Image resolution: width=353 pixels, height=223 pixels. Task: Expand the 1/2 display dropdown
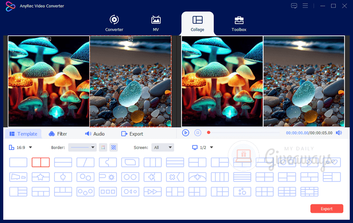(203, 147)
